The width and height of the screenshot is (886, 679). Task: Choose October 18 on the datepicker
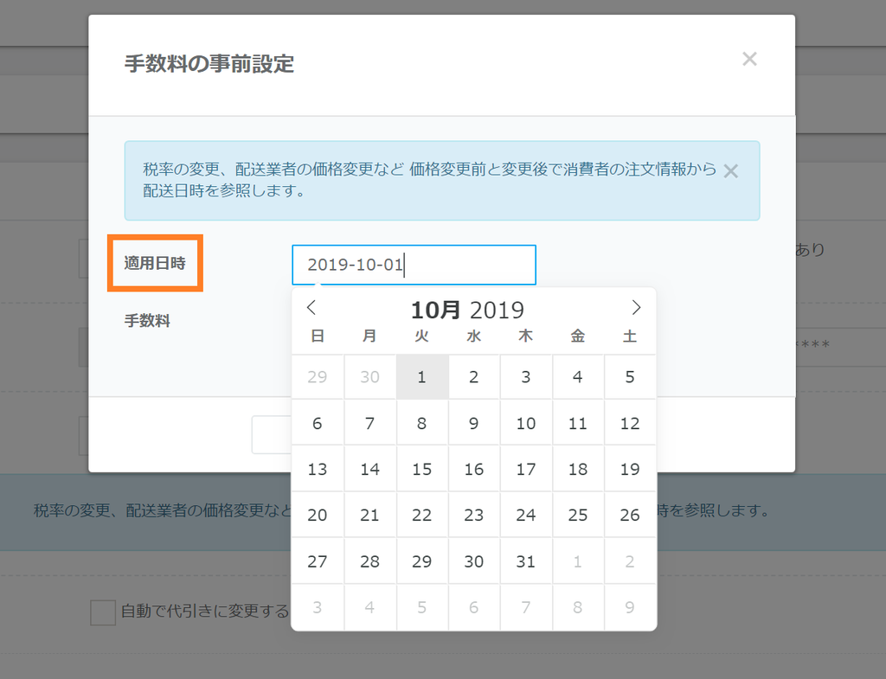[x=577, y=469]
